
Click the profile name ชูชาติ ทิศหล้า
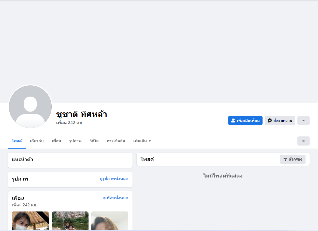click(81, 114)
